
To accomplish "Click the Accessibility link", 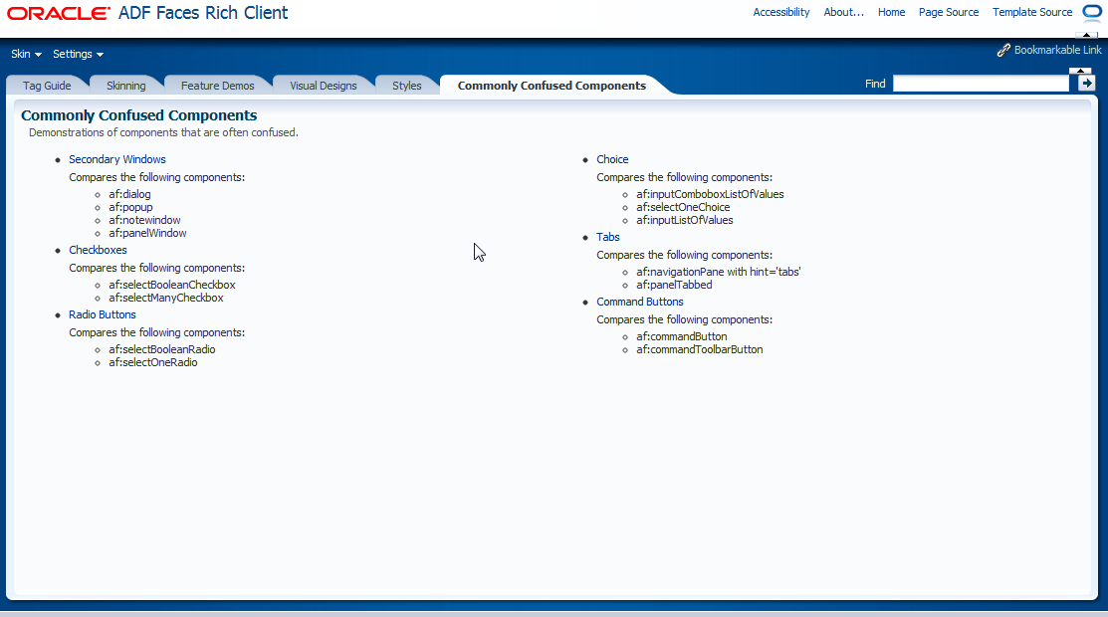I will (x=780, y=12).
